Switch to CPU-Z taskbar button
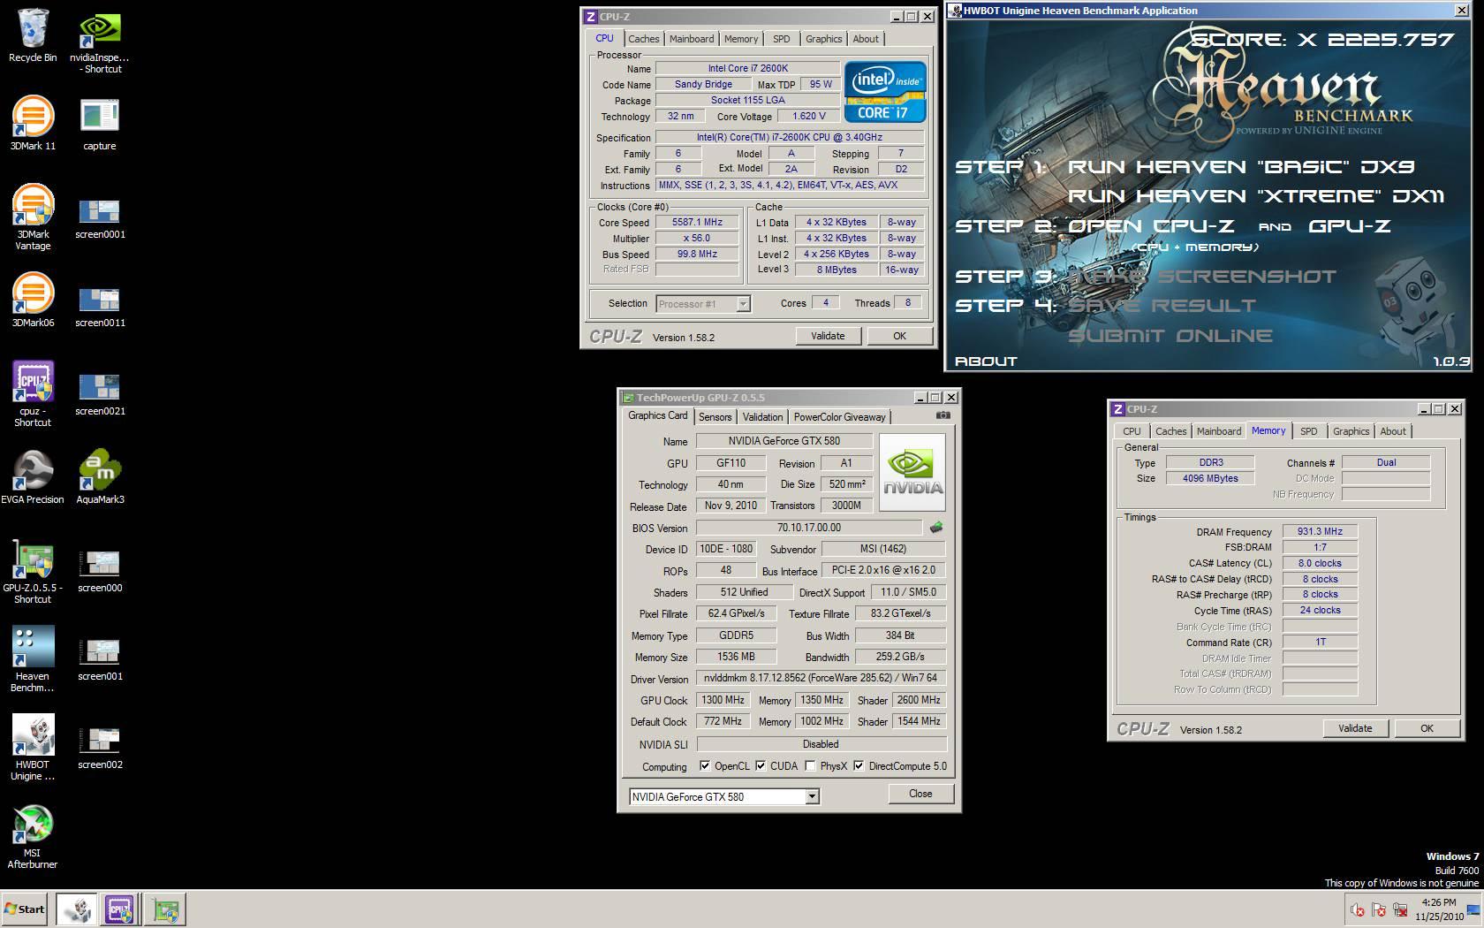Viewport: 1484px width, 928px height. pyautogui.click(x=120, y=909)
